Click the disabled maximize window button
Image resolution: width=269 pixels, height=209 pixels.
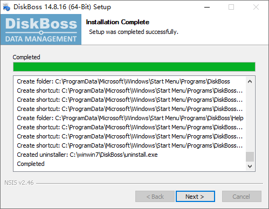231,7
